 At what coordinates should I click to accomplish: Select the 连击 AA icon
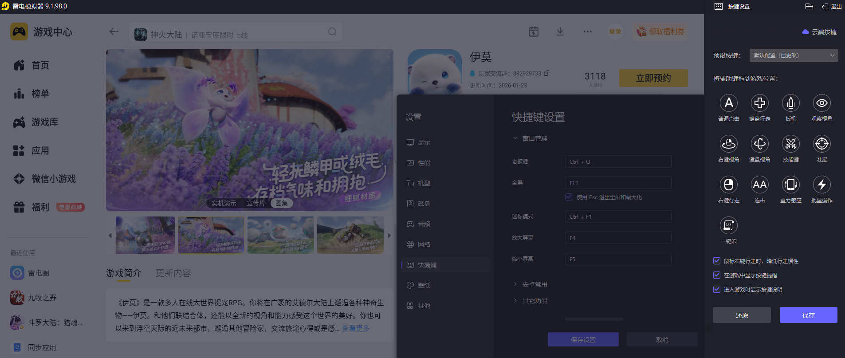click(759, 185)
